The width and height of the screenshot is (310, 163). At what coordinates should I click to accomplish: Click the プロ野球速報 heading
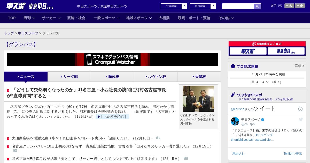point(247,66)
